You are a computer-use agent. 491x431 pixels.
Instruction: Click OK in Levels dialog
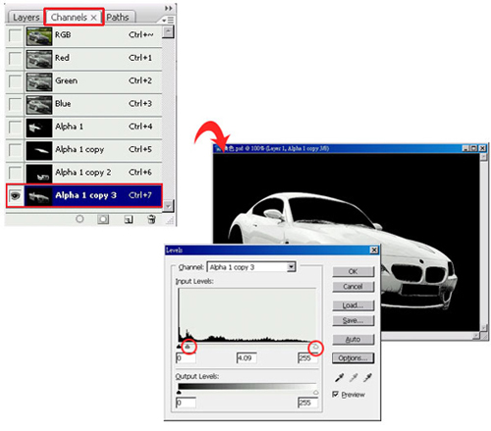click(x=353, y=271)
